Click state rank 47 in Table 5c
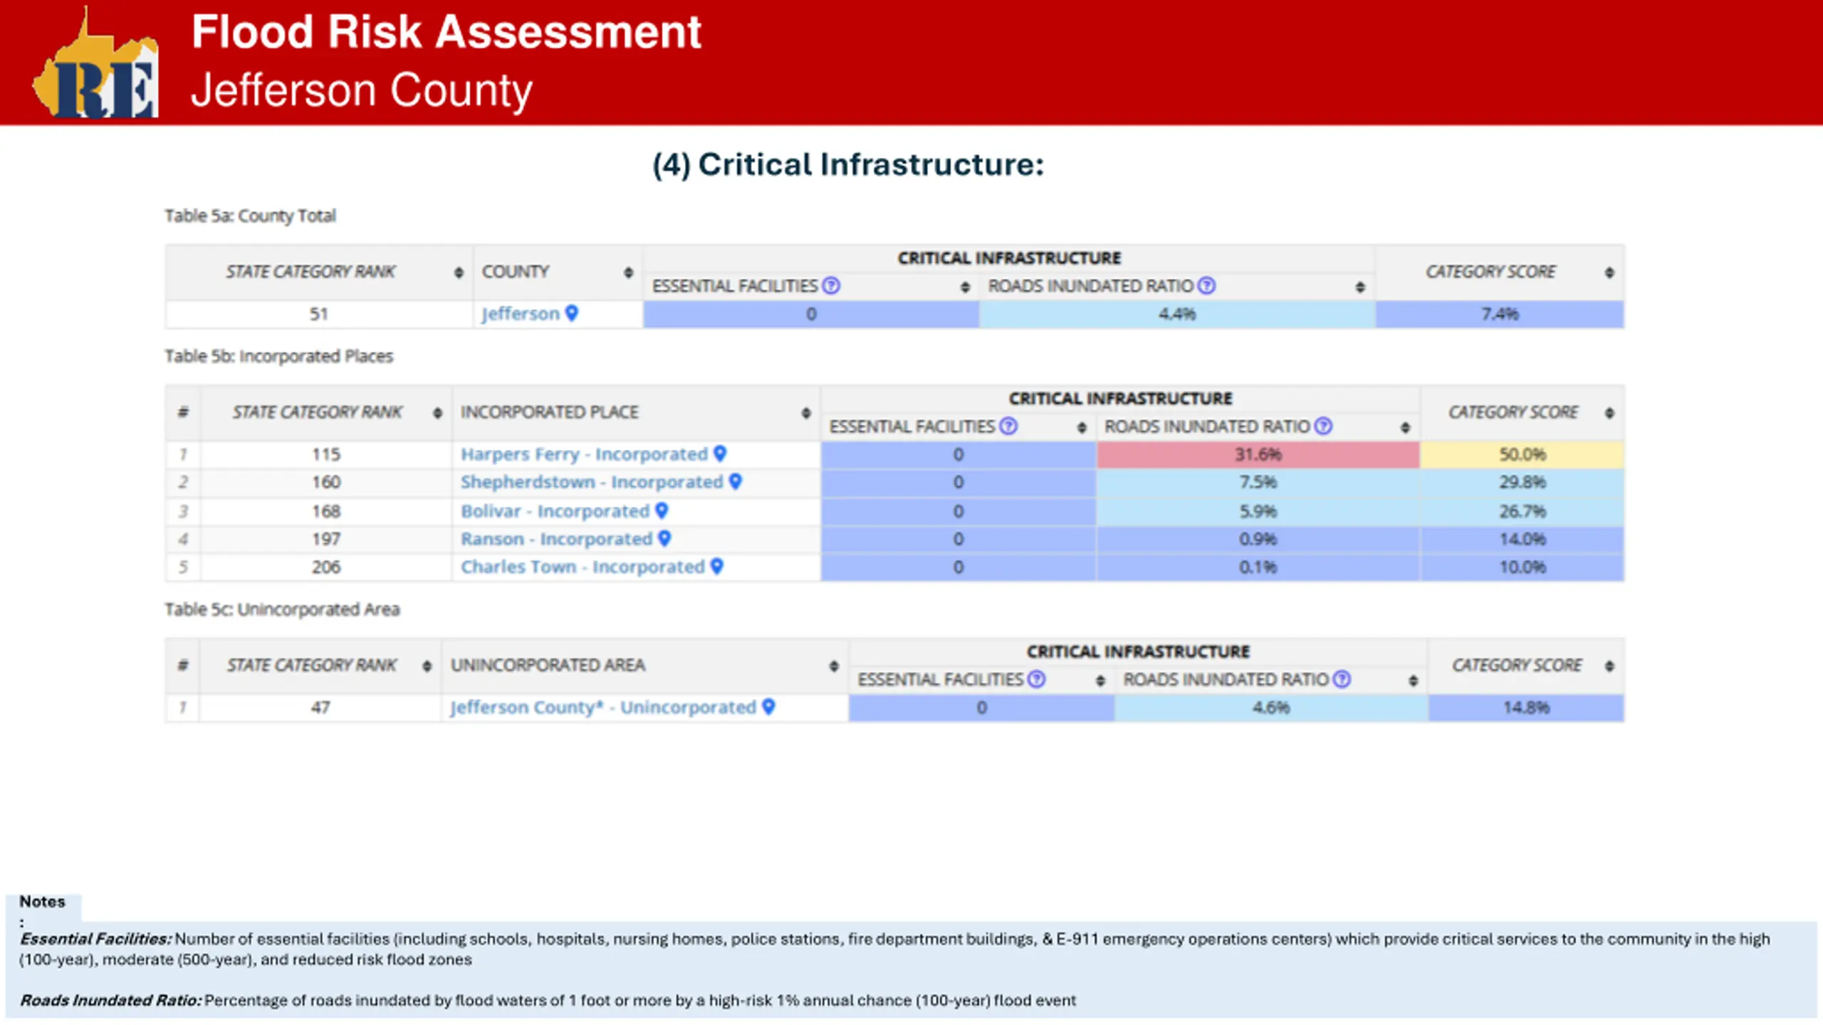 click(x=320, y=708)
